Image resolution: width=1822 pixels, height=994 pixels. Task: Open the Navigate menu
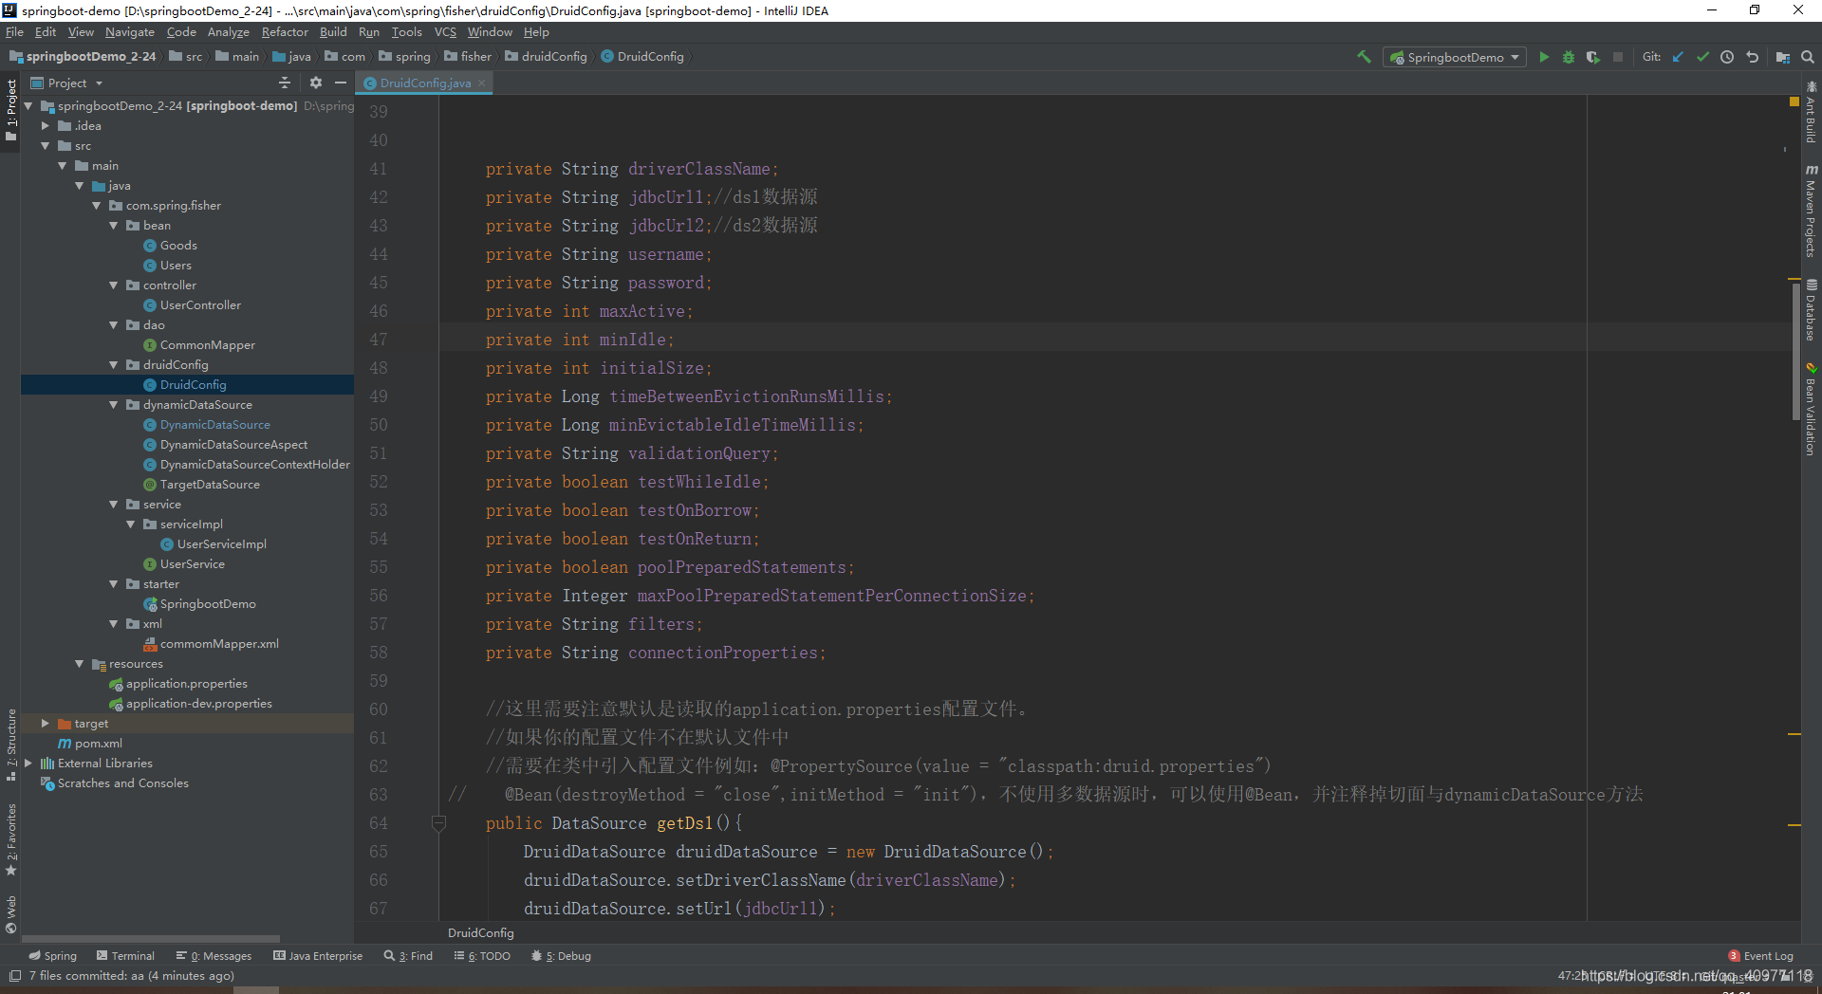tap(130, 31)
